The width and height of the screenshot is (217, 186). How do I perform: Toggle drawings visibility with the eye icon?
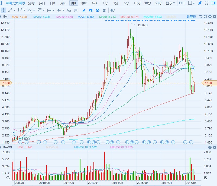[x=97, y=10]
